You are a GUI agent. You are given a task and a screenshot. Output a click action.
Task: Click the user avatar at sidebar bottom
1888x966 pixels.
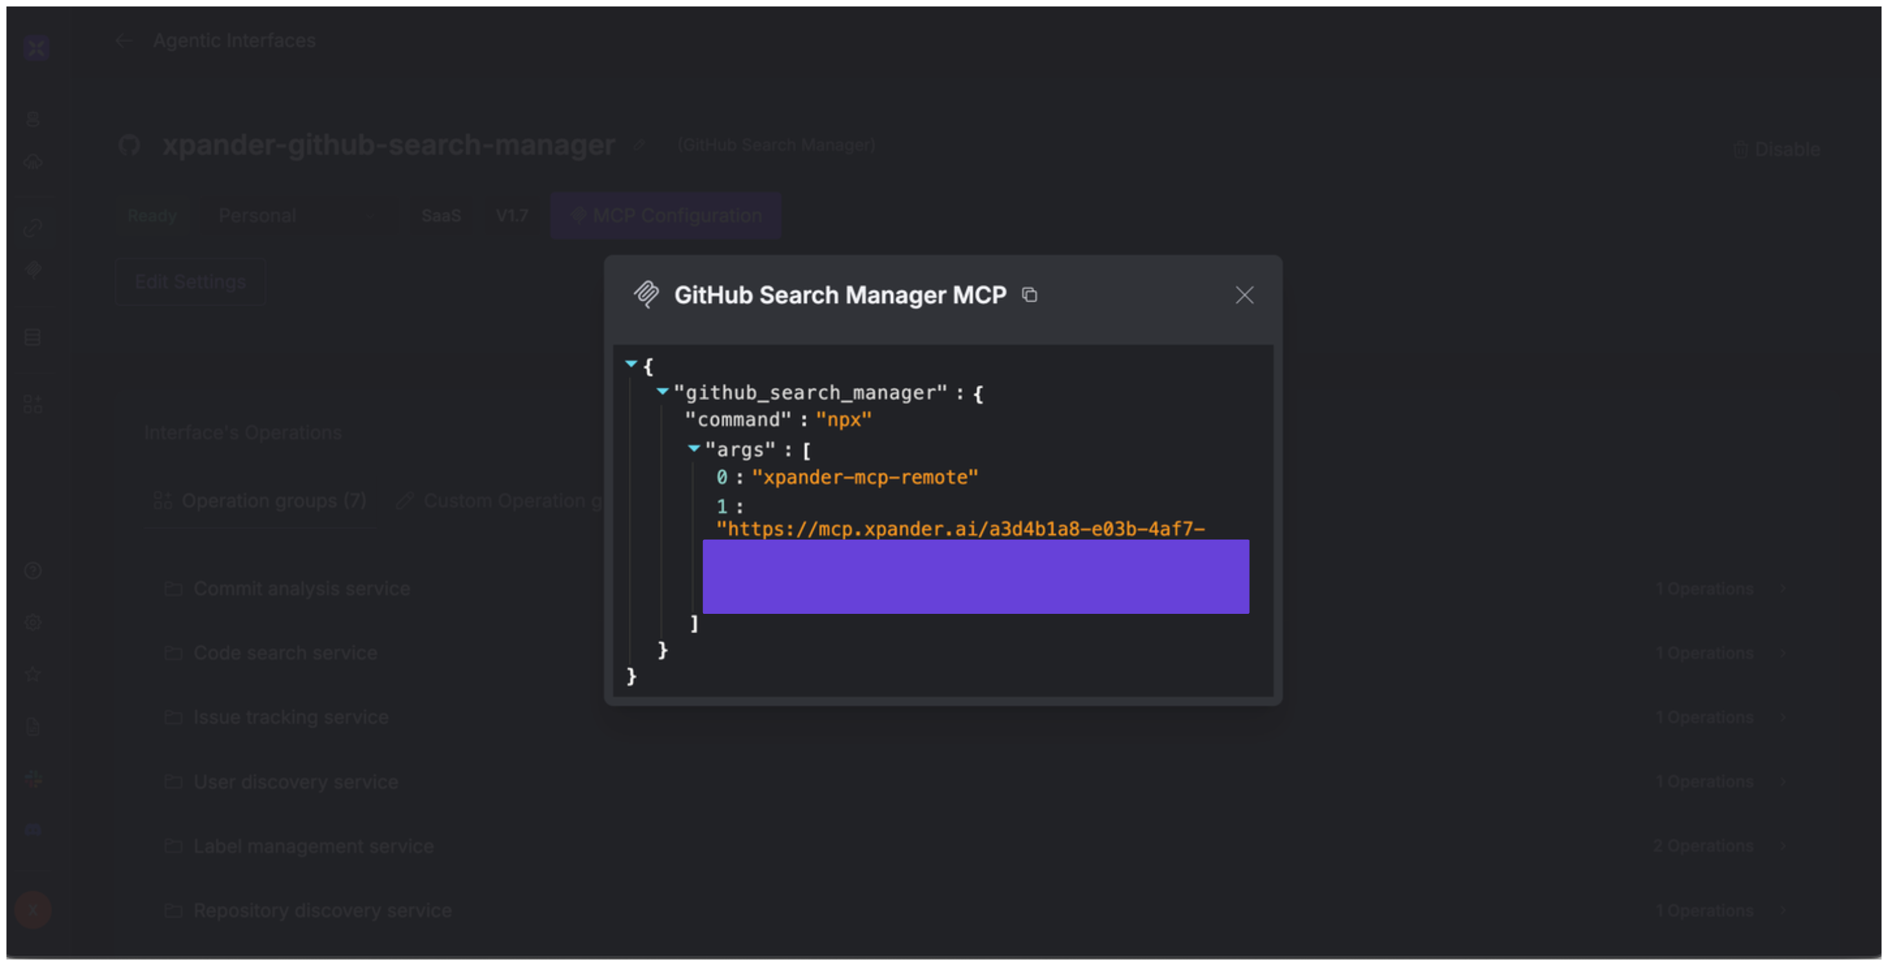(33, 910)
